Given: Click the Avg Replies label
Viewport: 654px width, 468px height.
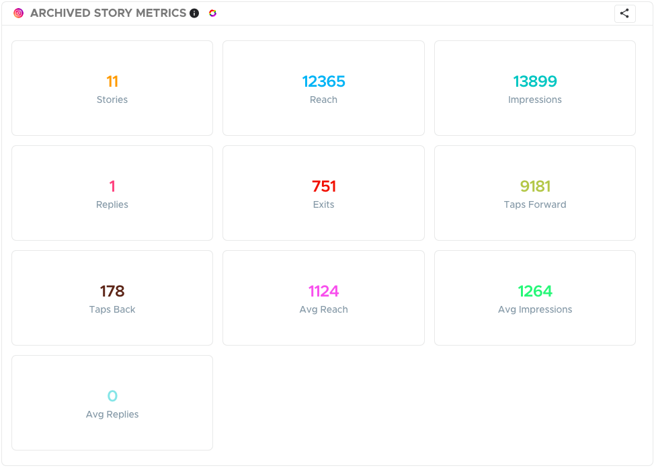Looking at the screenshot, I should [112, 414].
